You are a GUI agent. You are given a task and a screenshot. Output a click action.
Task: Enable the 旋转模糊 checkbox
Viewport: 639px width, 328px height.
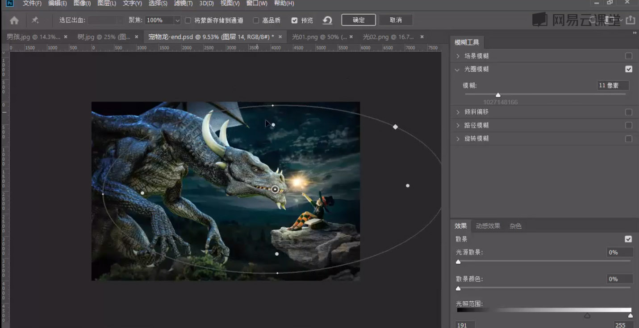pos(629,139)
